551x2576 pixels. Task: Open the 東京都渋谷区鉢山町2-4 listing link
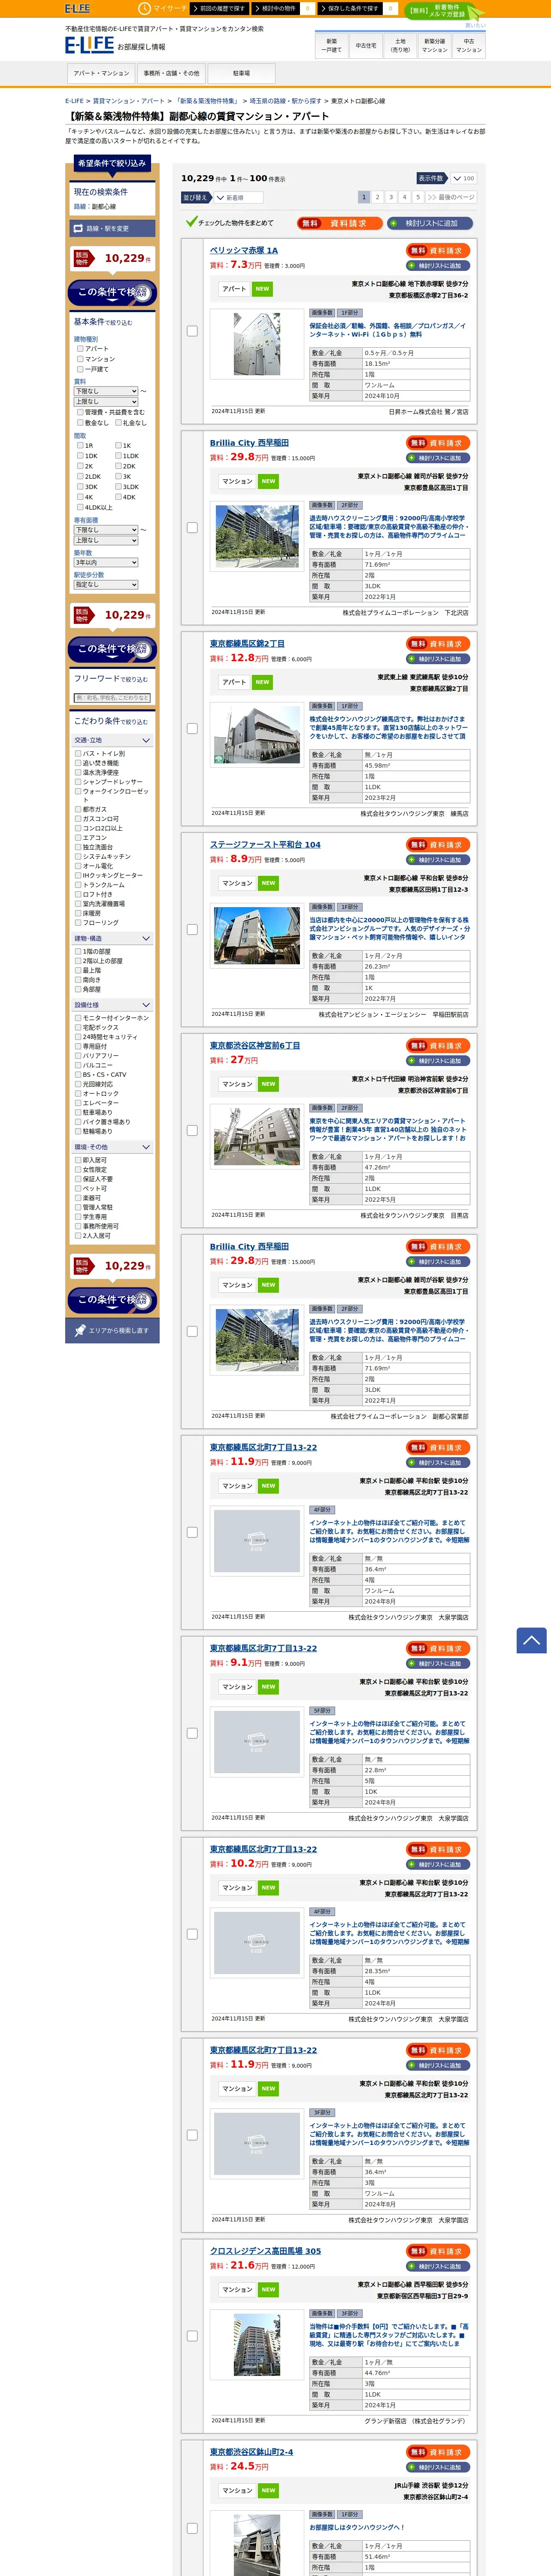(251, 2452)
